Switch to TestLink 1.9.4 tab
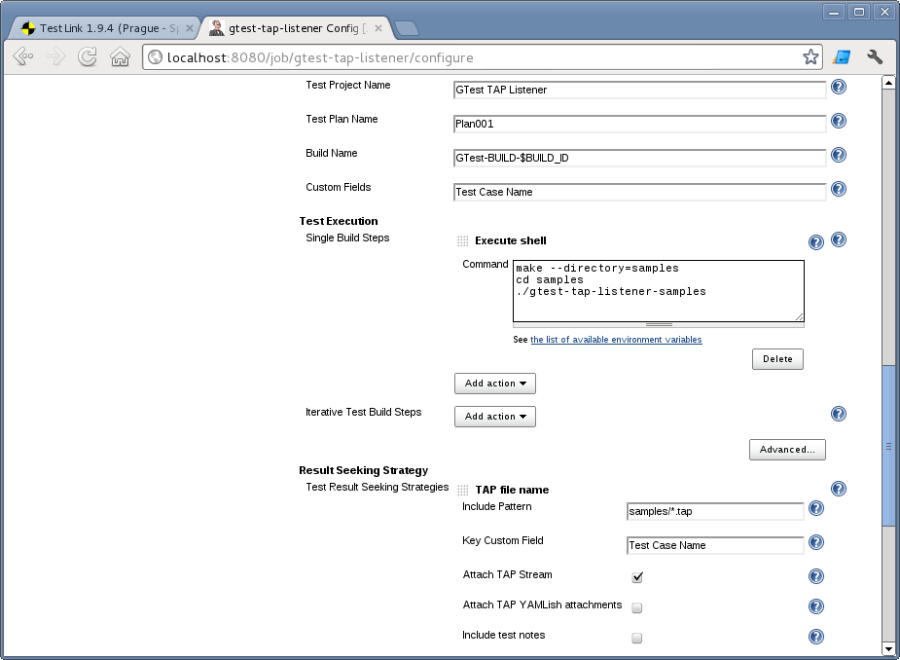This screenshot has height=660, width=900. click(x=102, y=28)
